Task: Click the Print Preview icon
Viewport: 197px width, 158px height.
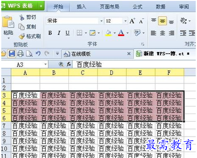Action: (29, 54)
